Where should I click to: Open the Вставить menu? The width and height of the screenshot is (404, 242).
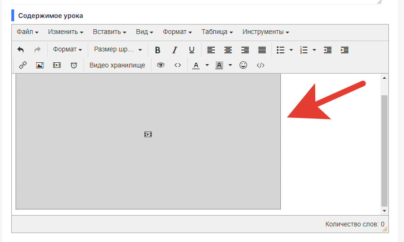pyautogui.click(x=109, y=32)
